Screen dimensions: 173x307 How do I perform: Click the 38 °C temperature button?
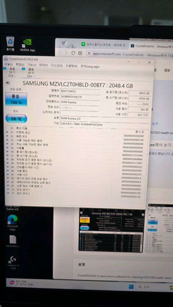(x=16, y=119)
